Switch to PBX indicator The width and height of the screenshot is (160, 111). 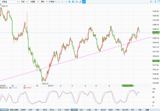(x=118, y=110)
